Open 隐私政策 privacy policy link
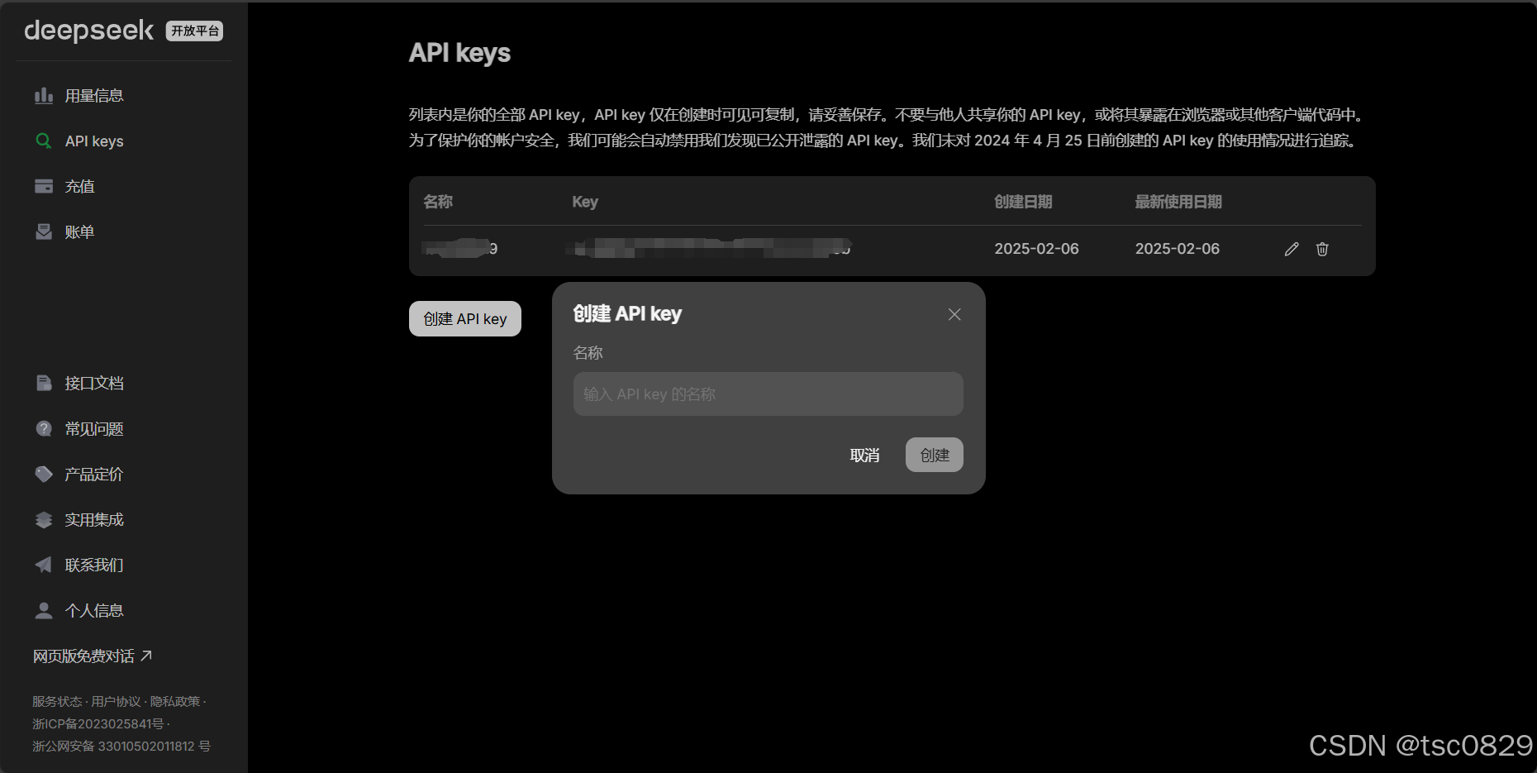 (x=175, y=702)
